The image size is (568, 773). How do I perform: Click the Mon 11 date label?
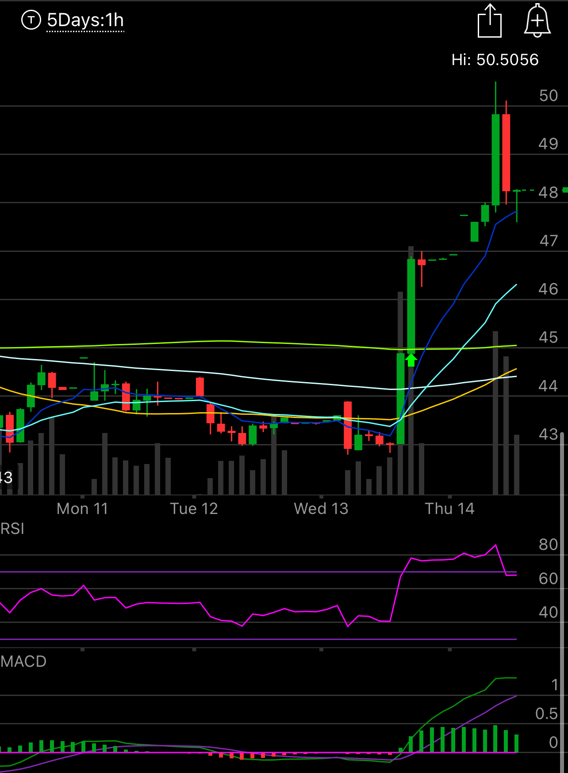83,509
